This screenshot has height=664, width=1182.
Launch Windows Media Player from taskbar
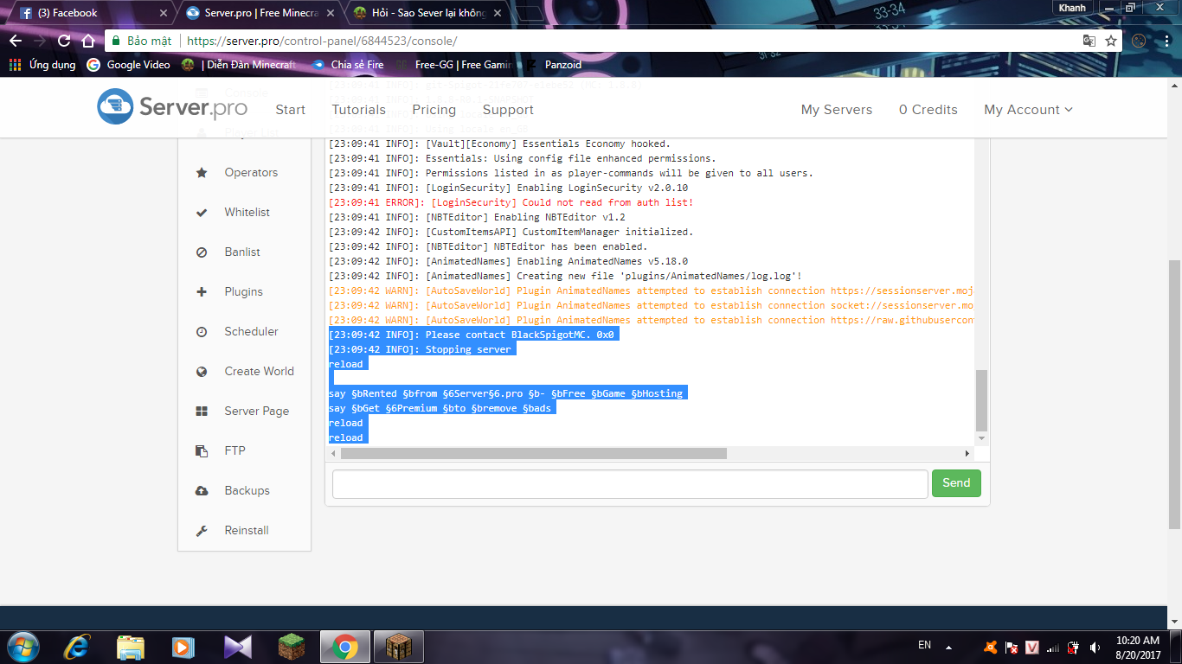[183, 647]
